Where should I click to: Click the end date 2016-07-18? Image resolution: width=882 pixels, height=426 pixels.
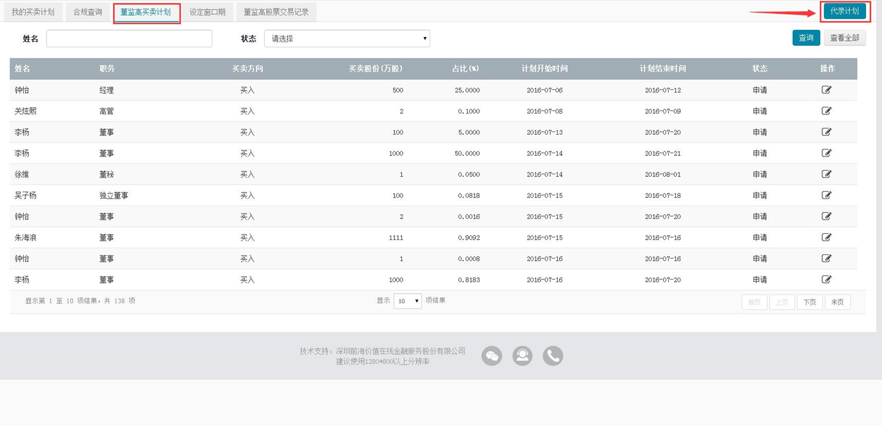(x=662, y=195)
